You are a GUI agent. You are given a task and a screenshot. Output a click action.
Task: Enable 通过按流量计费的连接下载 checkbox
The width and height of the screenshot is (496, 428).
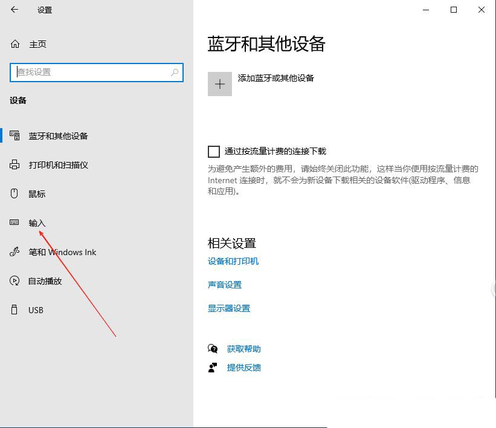tap(214, 151)
